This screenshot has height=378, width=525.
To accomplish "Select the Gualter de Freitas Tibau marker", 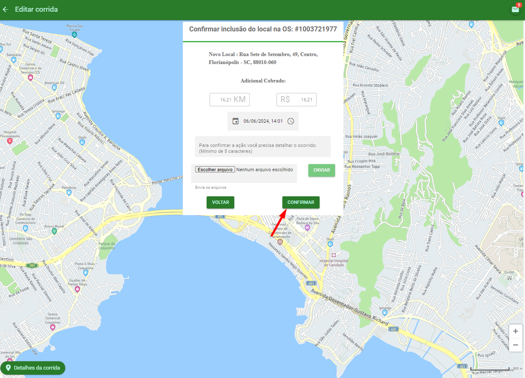I will (77, 289).
